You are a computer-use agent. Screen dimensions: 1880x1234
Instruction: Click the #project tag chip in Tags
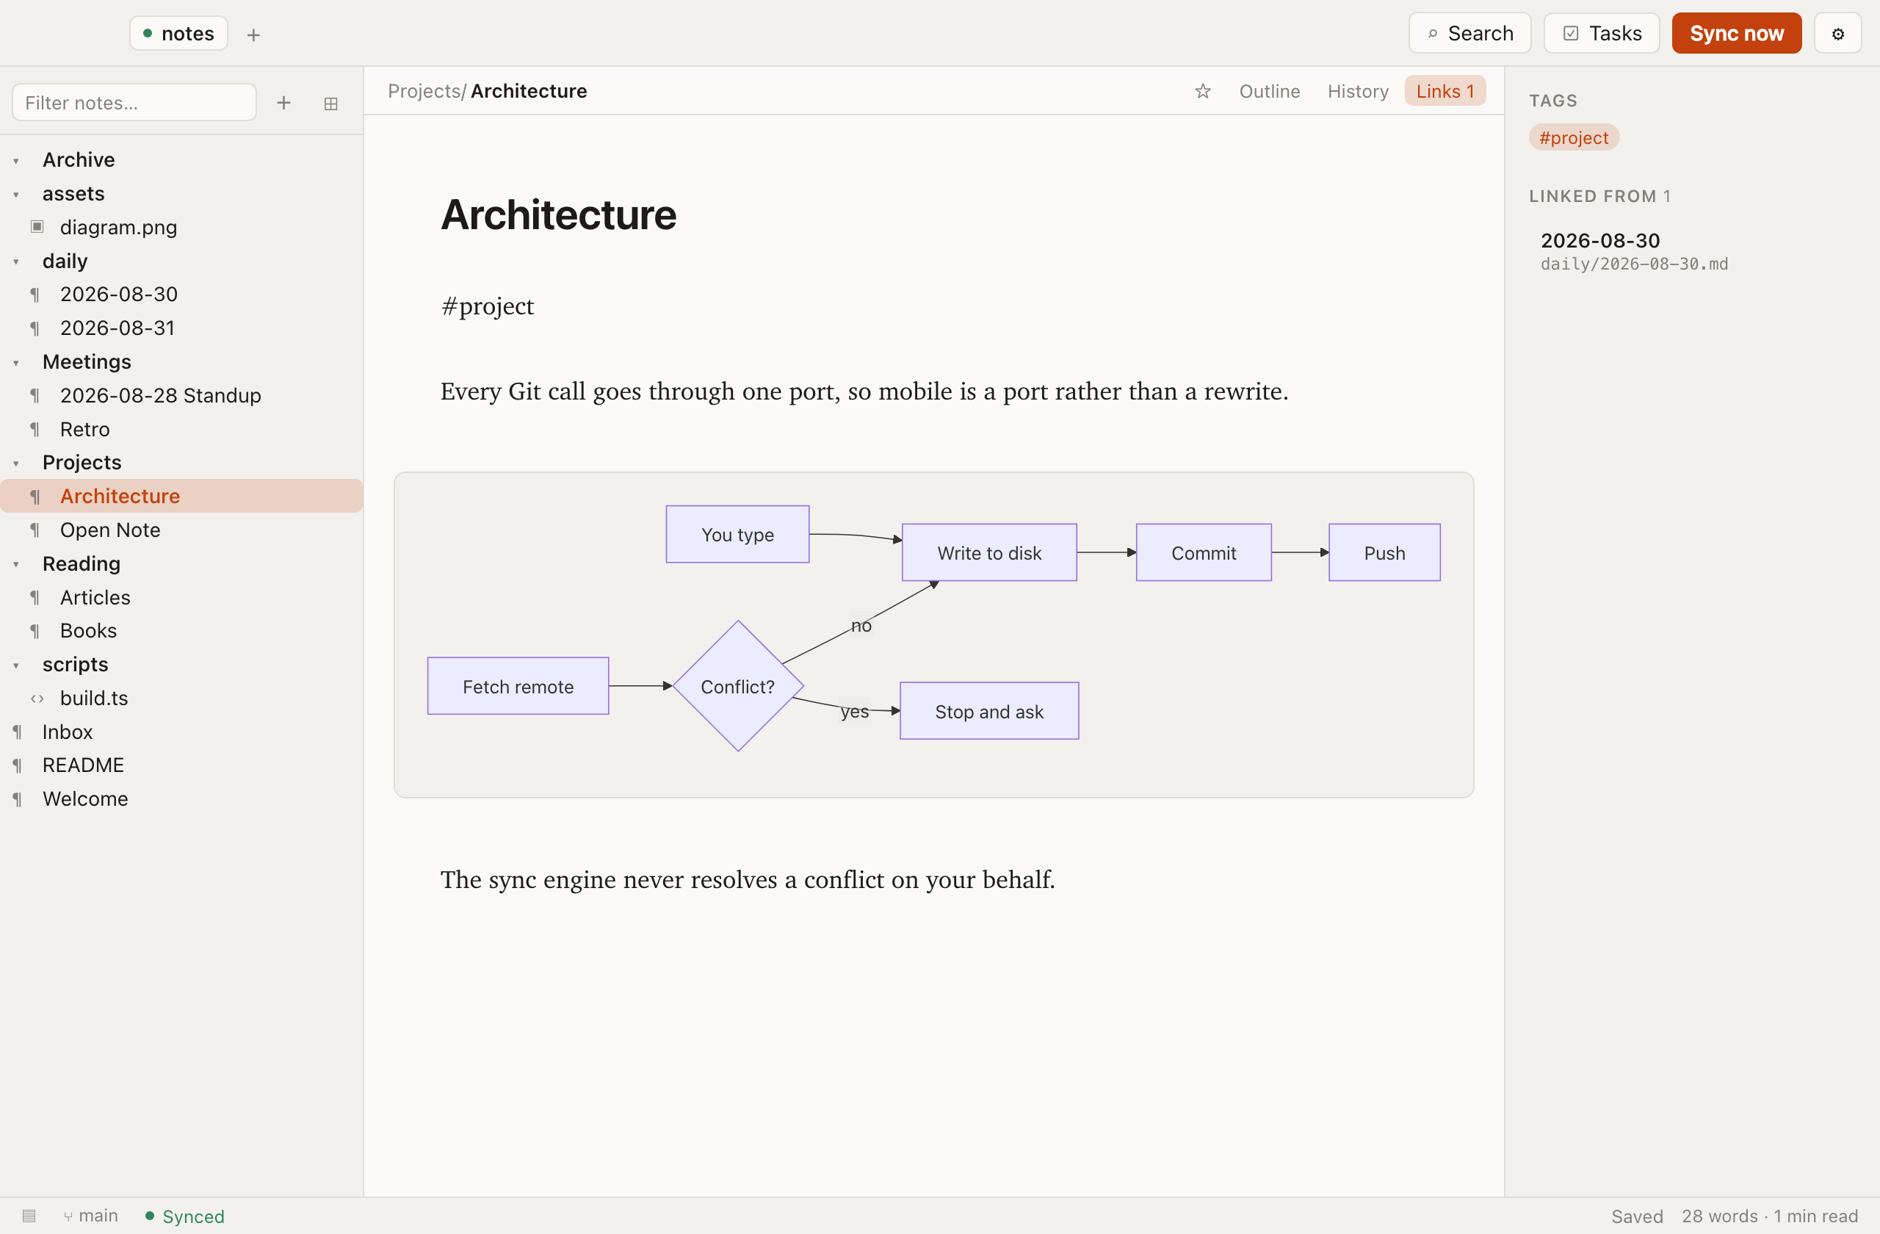tap(1574, 137)
